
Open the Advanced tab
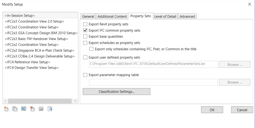click(187, 16)
